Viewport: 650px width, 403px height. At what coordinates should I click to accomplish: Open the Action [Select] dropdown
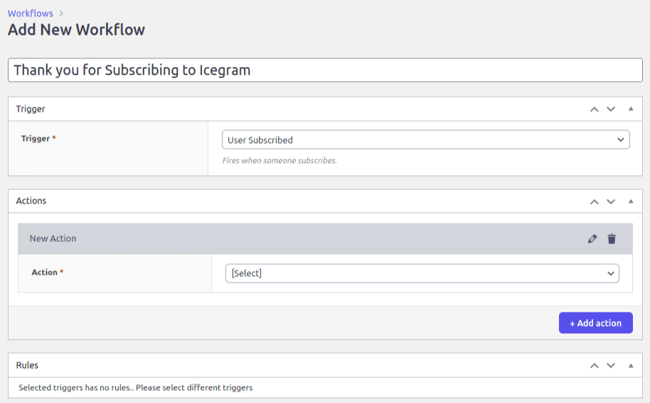point(422,273)
